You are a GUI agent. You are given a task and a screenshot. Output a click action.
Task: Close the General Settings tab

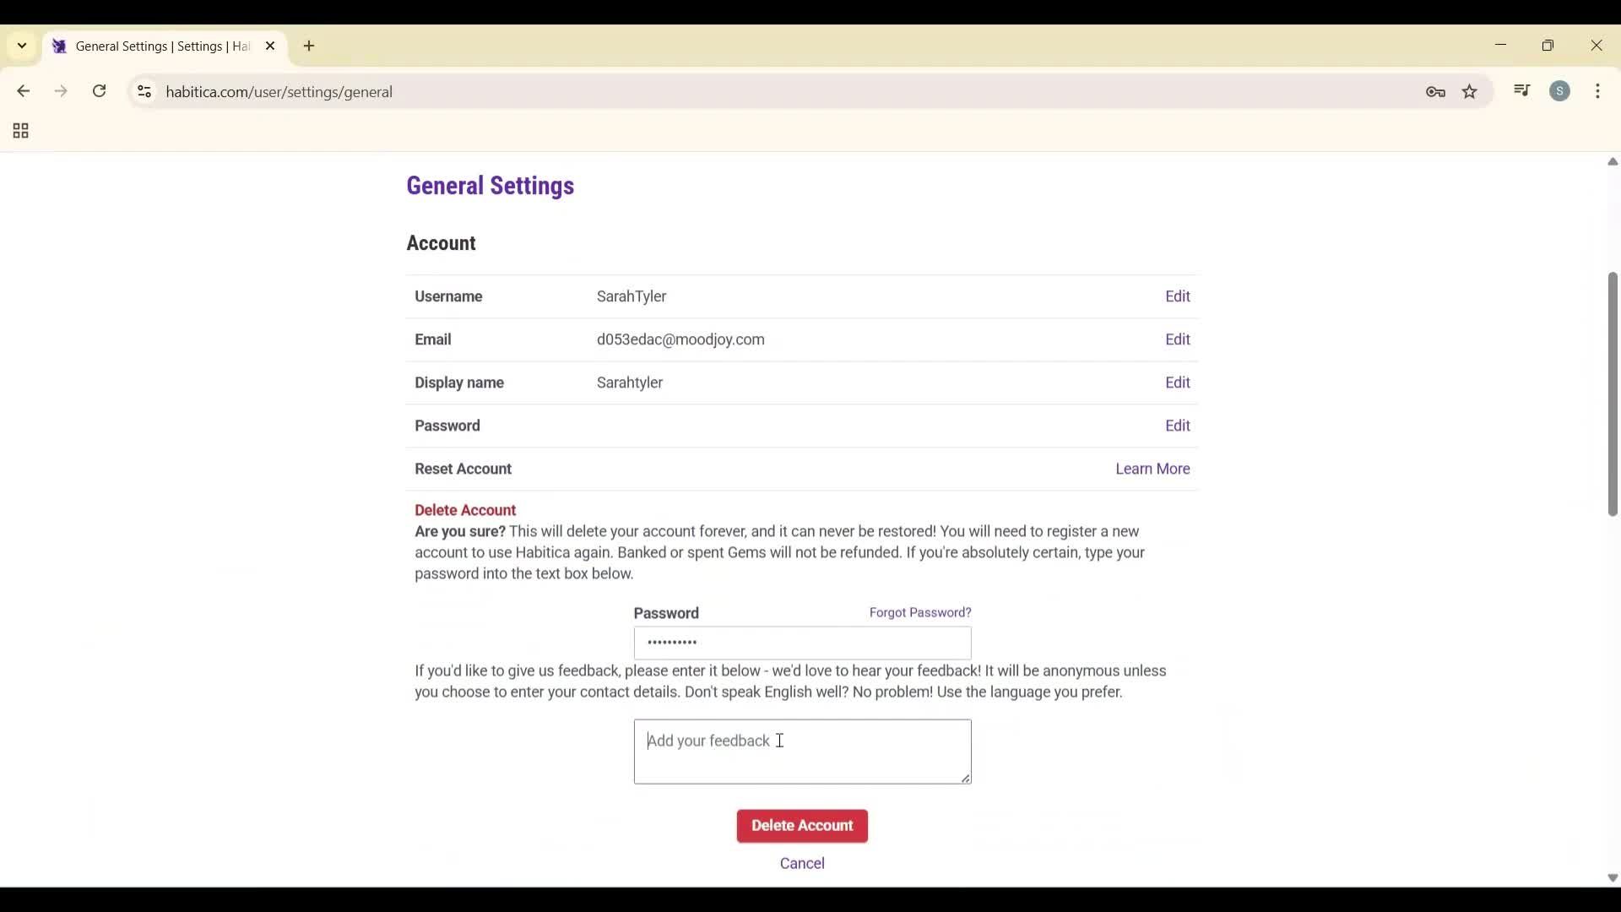270,46
